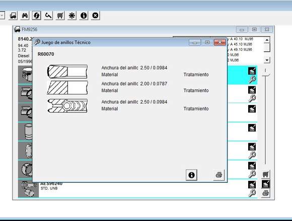Click the round X icon in the toolbar
The image size is (292, 221).
95,16
